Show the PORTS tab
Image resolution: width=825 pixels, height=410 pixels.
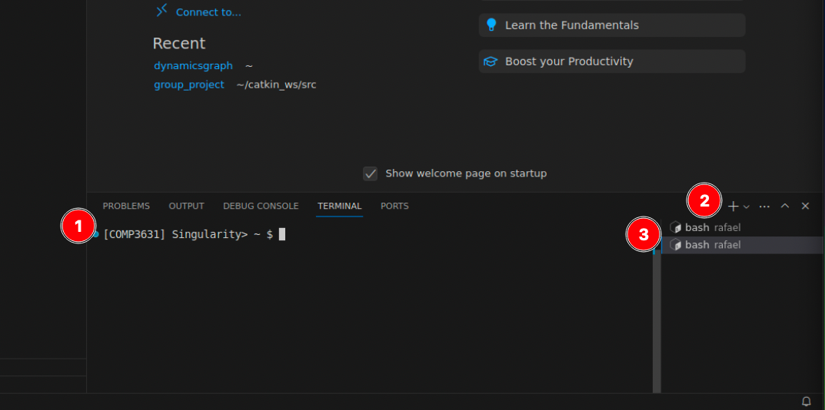click(394, 206)
